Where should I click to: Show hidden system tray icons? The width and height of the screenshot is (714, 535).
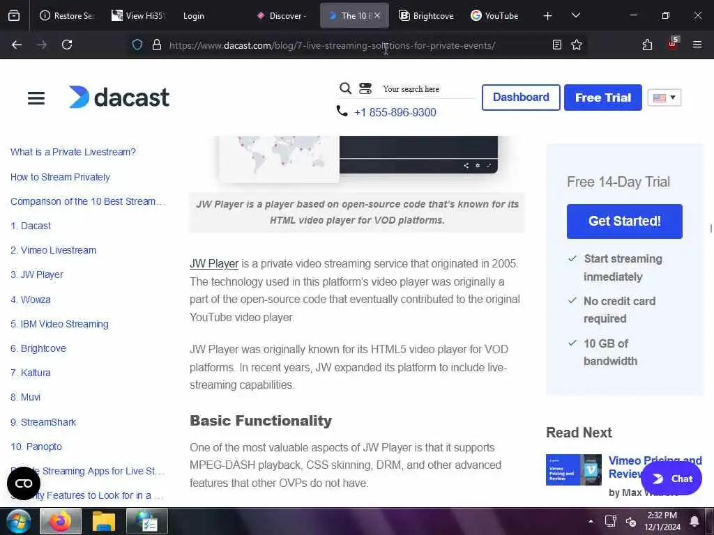point(591,521)
